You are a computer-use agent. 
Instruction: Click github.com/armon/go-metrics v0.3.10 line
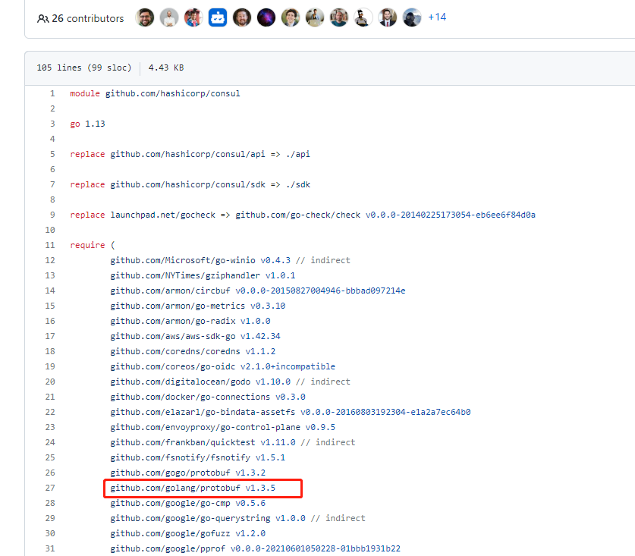pos(197,306)
